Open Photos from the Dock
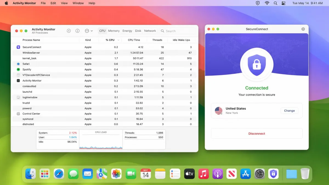329x185 pixels. tap(116, 174)
